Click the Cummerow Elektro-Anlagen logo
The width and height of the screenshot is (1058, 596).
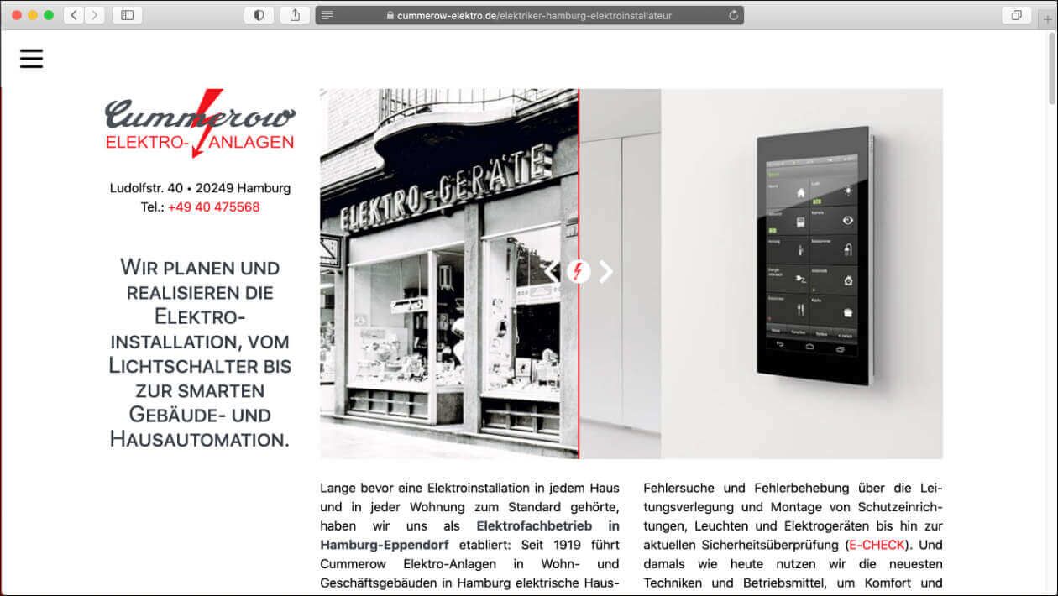pyautogui.click(x=200, y=124)
